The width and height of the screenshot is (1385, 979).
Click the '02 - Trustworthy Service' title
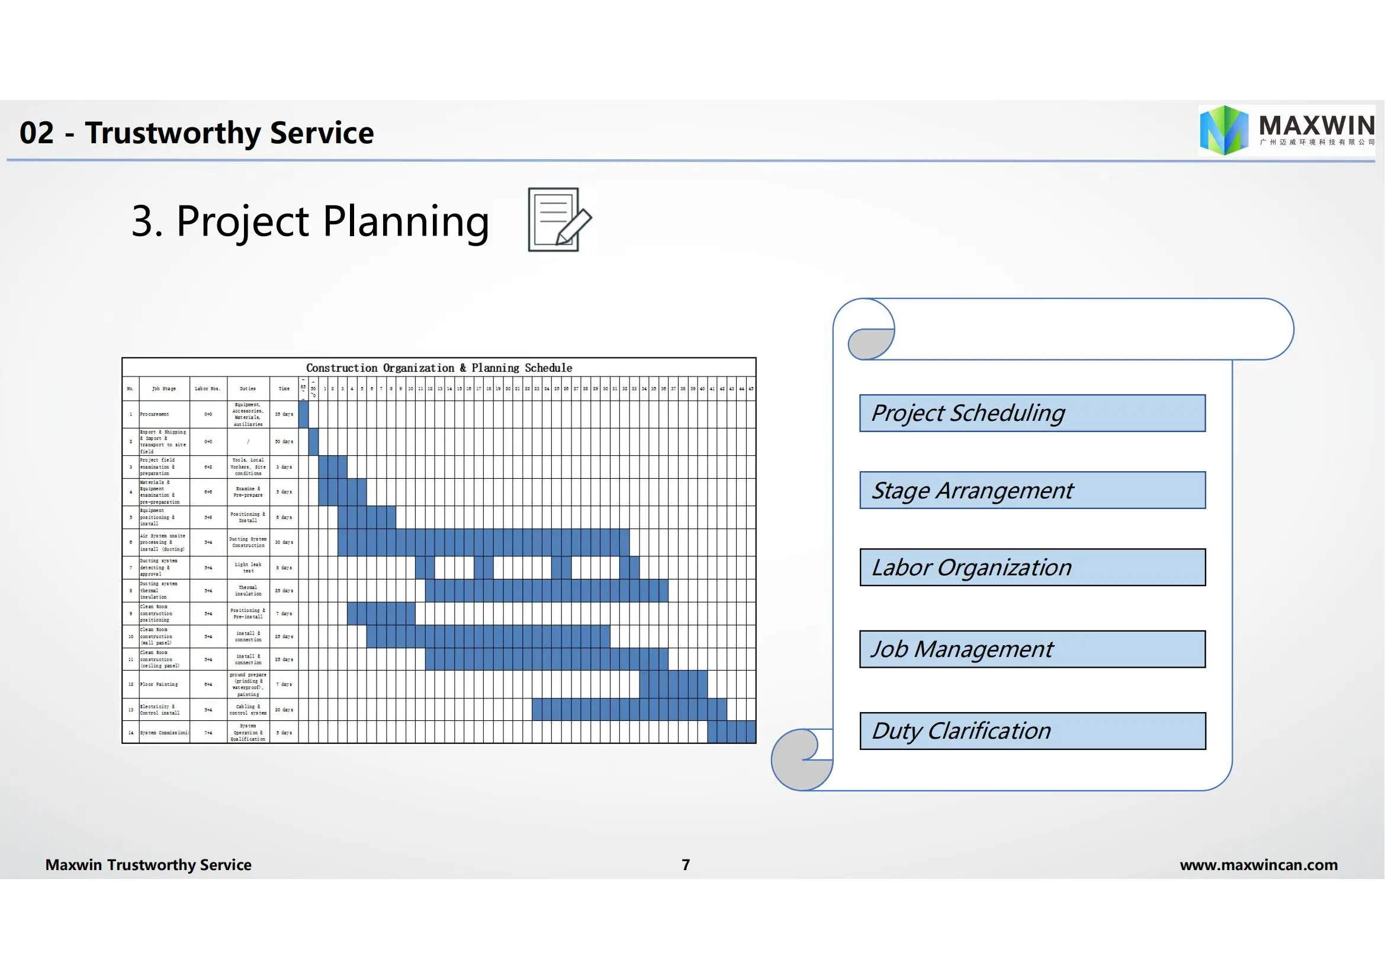click(x=197, y=133)
